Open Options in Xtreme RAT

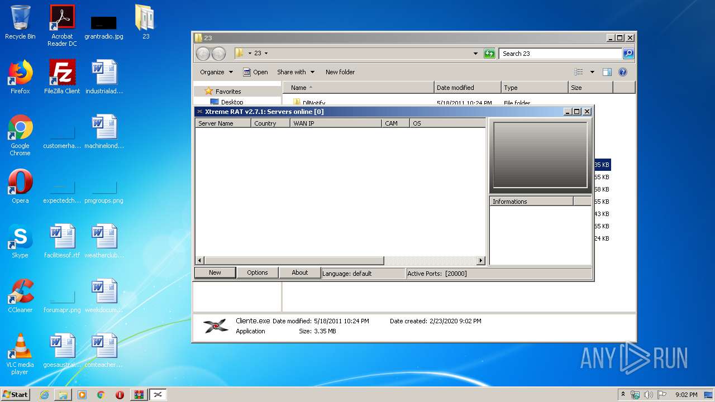pyautogui.click(x=258, y=272)
